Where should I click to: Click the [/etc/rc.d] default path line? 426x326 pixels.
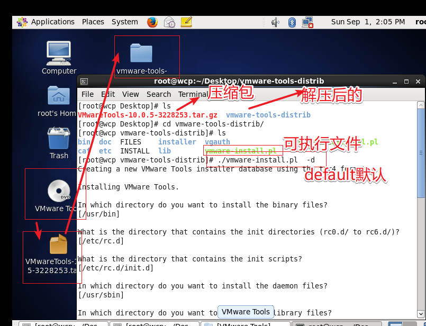tap(101, 241)
